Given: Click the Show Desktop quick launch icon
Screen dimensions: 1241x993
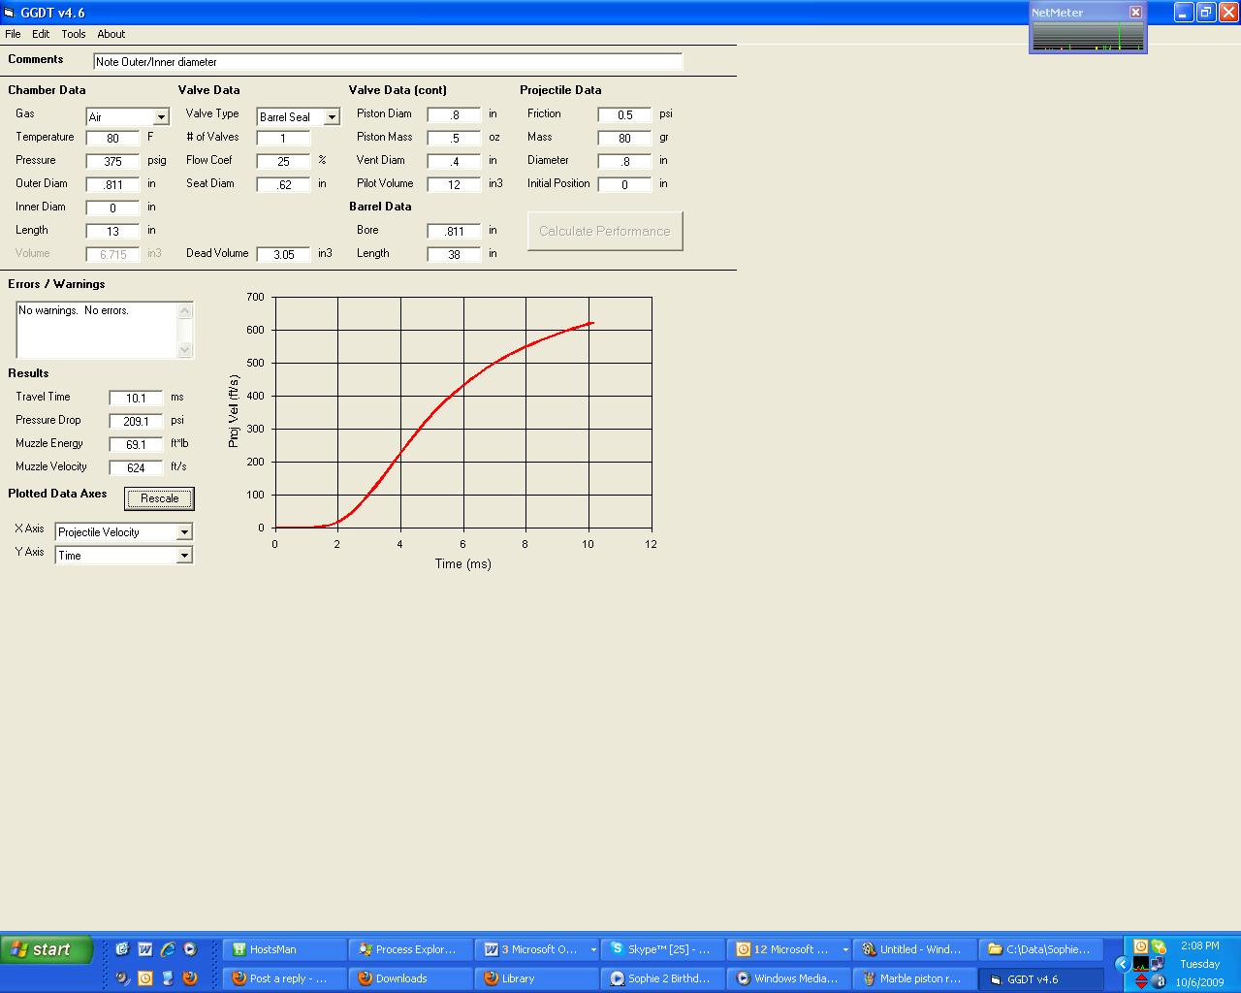Looking at the screenshot, I should pyautogui.click(x=122, y=949).
